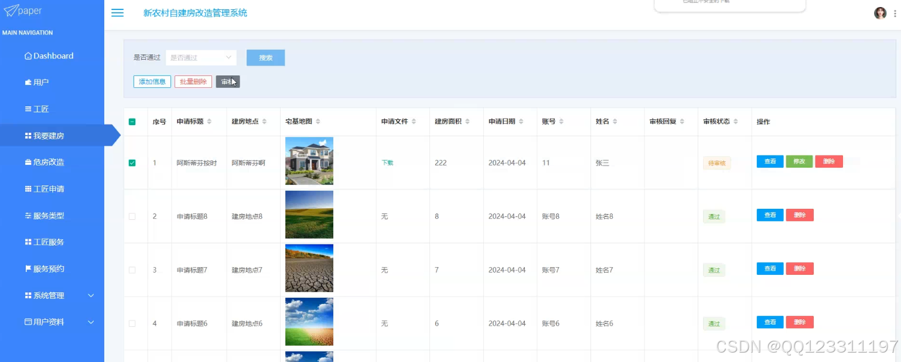This screenshot has width=901, height=362.
Task: Sort by 建房面积 column arrows
Action: (x=467, y=122)
